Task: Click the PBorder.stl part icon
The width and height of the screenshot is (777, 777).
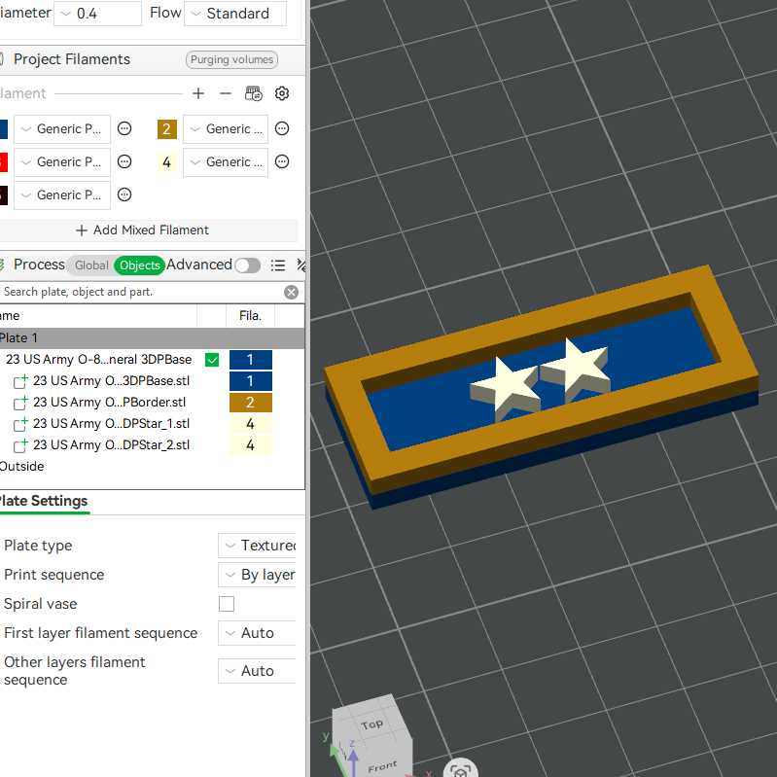Action: point(20,403)
